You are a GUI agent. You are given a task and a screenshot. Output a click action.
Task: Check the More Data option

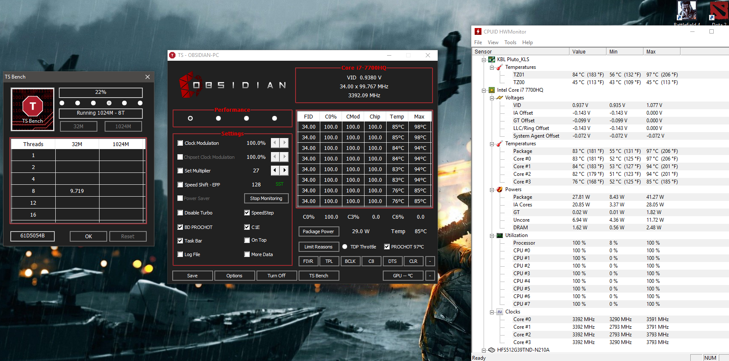point(247,254)
